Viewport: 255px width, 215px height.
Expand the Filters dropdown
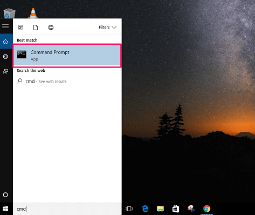click(108, 28)
